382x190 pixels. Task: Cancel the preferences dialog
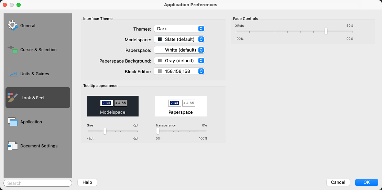338,182
